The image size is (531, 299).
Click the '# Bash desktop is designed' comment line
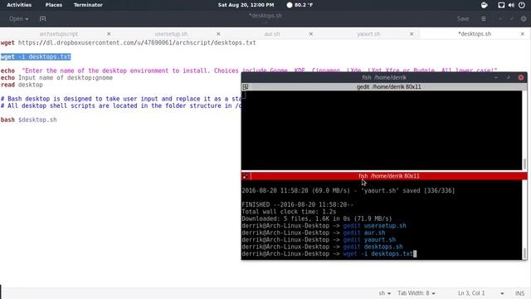[x=121, y=99]
